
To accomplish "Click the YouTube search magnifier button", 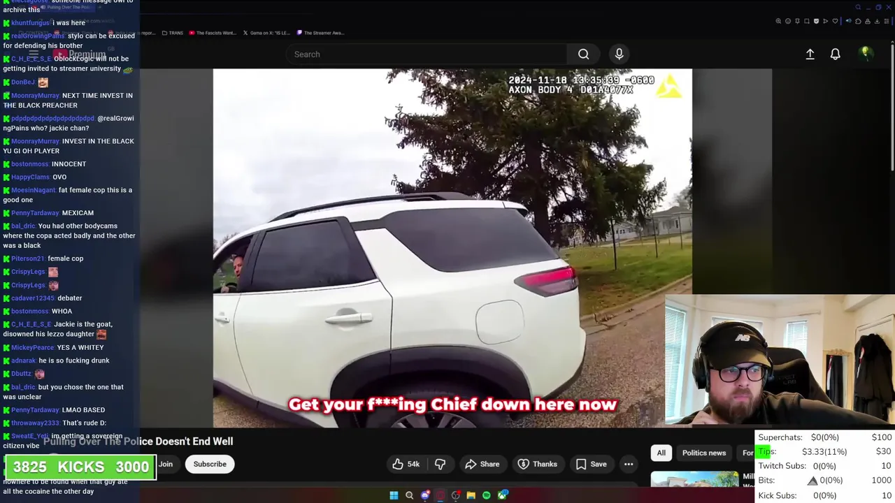I will click(583, 54).
